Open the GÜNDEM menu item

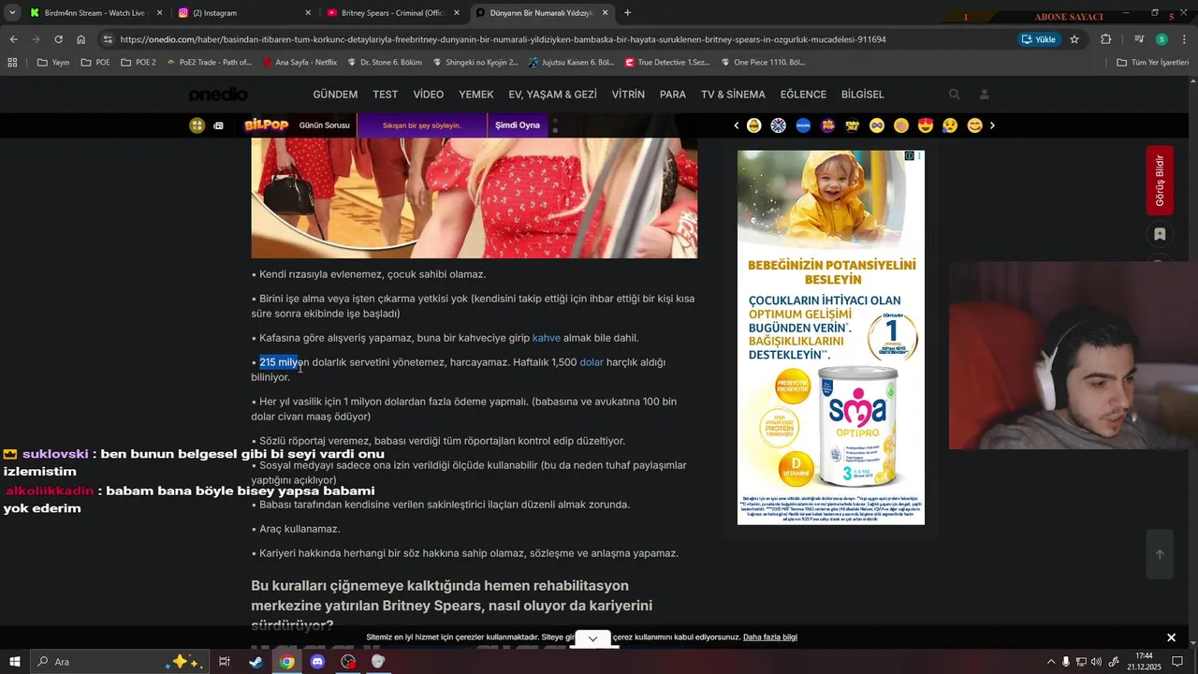coord(335,95)
